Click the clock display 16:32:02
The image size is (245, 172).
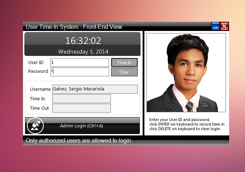point(83,41)
